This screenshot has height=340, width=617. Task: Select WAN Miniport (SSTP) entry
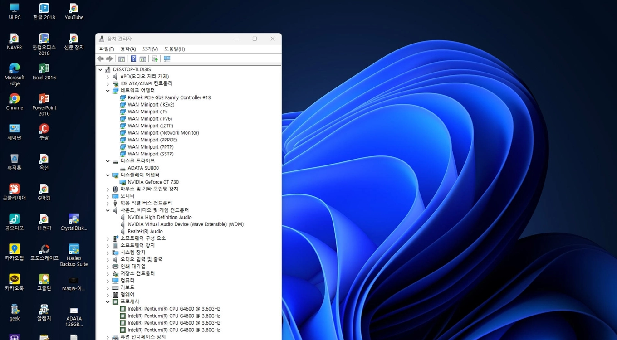151,154
